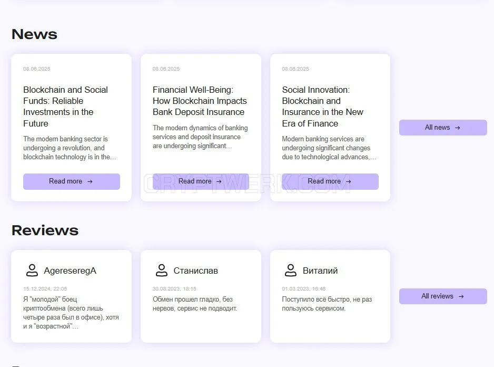494x367 pixels.
Task: Click the AgereseregA user avatar icon
Action: [32, 271]
